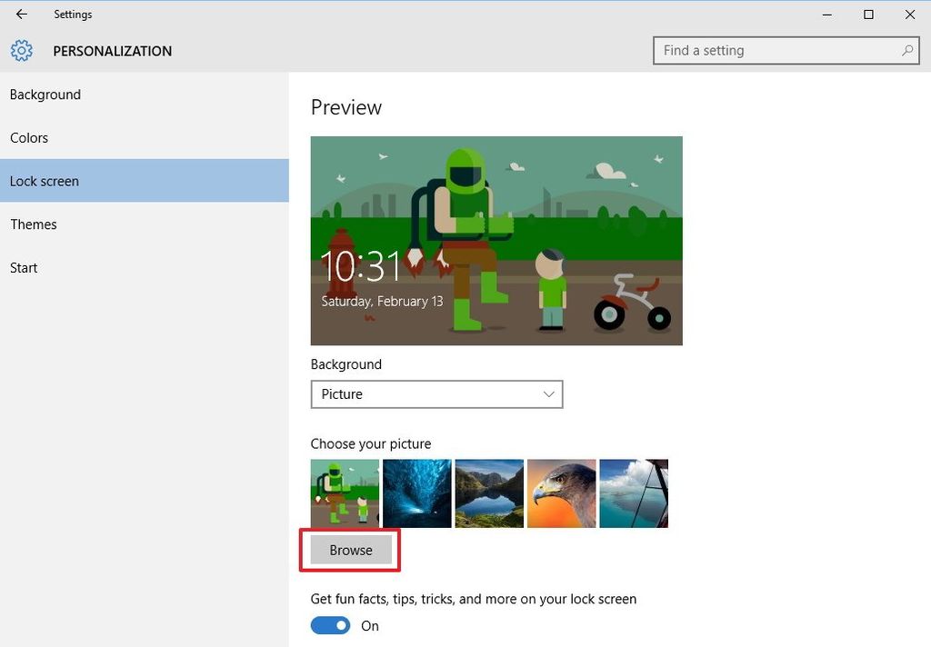Screen dimensions: 931x647
Task: Click the search magnifier icon
Action: 906,51
